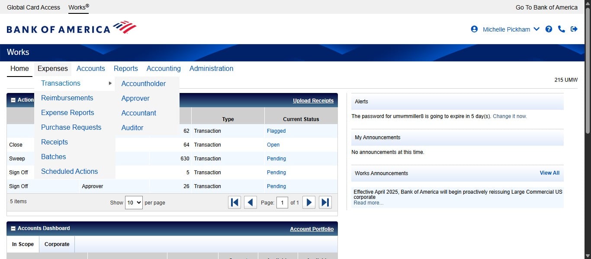Open the Reports menu

(x=125, y=68)
